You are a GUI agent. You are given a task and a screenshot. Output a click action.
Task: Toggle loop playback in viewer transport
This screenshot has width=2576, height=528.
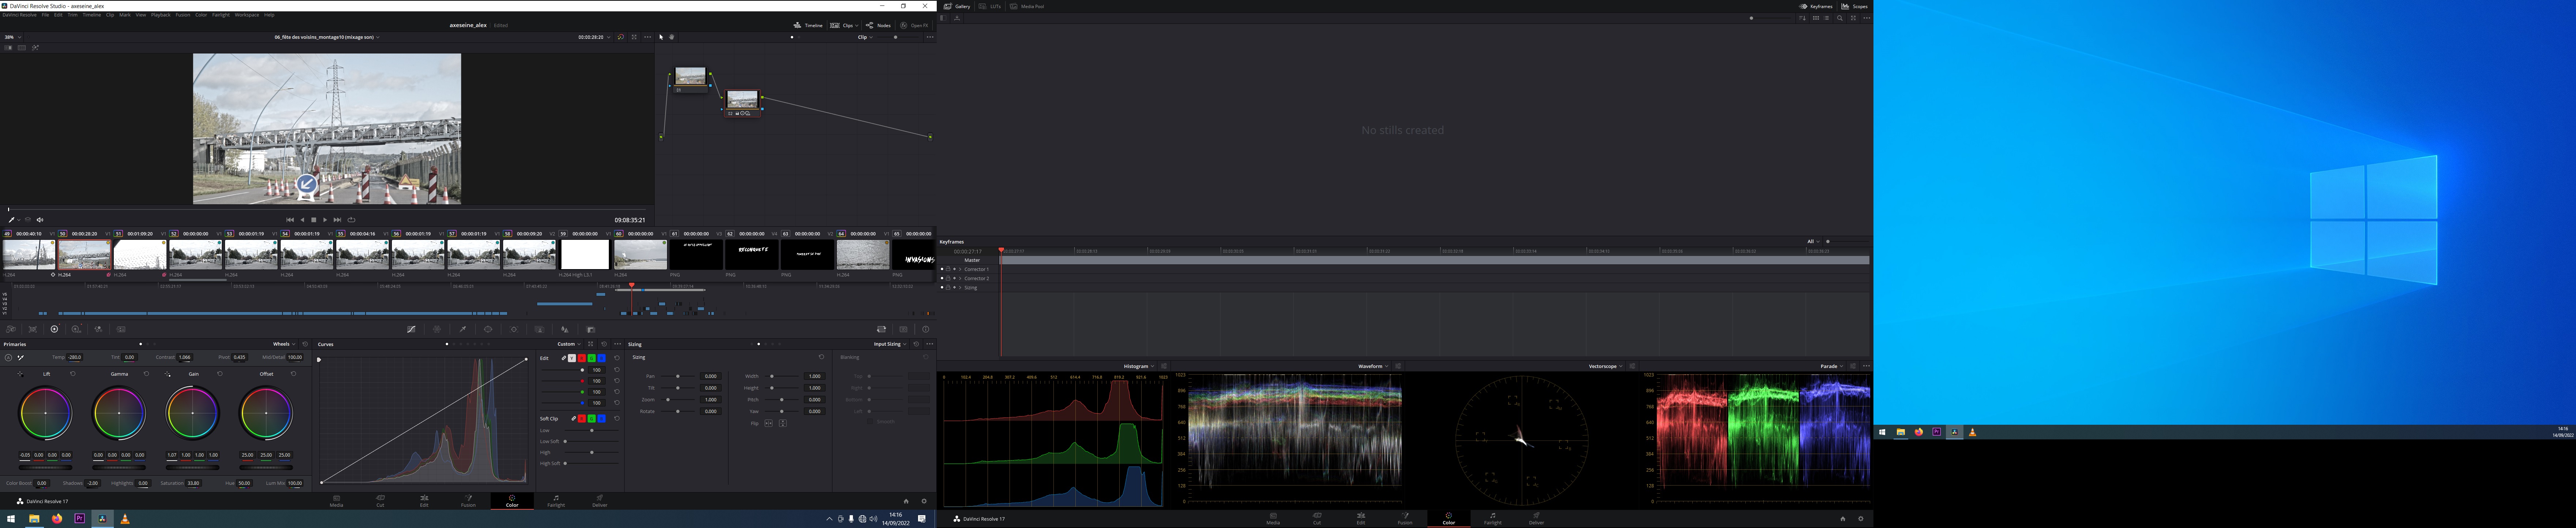[351, 220]
